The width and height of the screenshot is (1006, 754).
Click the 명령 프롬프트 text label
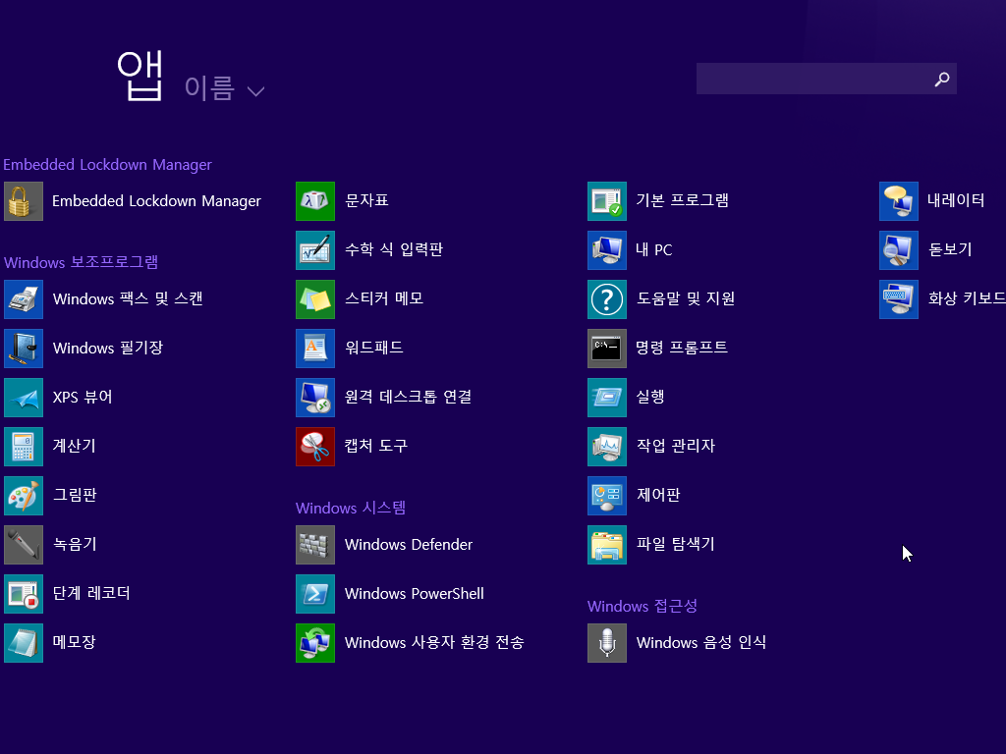pyautogui.click(x=682, y=348)
